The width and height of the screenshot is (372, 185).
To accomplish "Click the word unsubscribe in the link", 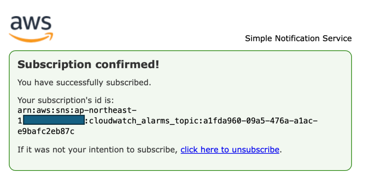I will click(255, 150).
